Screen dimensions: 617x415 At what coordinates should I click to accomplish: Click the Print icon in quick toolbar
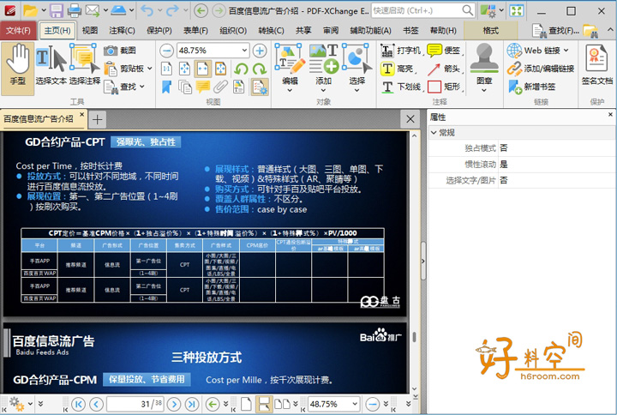point(74,10)
